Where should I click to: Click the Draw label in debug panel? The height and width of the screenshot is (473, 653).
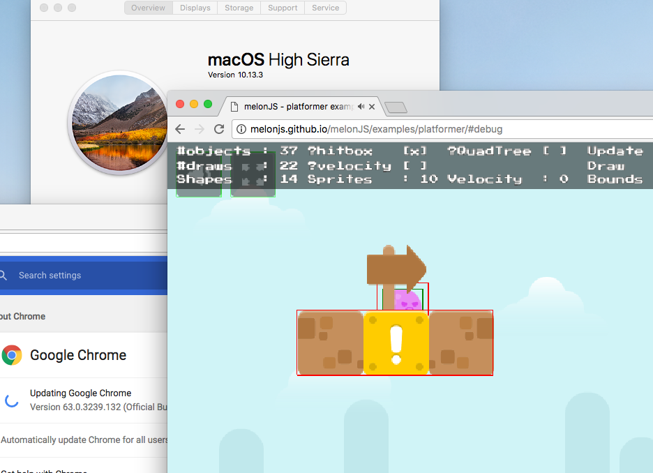click(606, 165)
